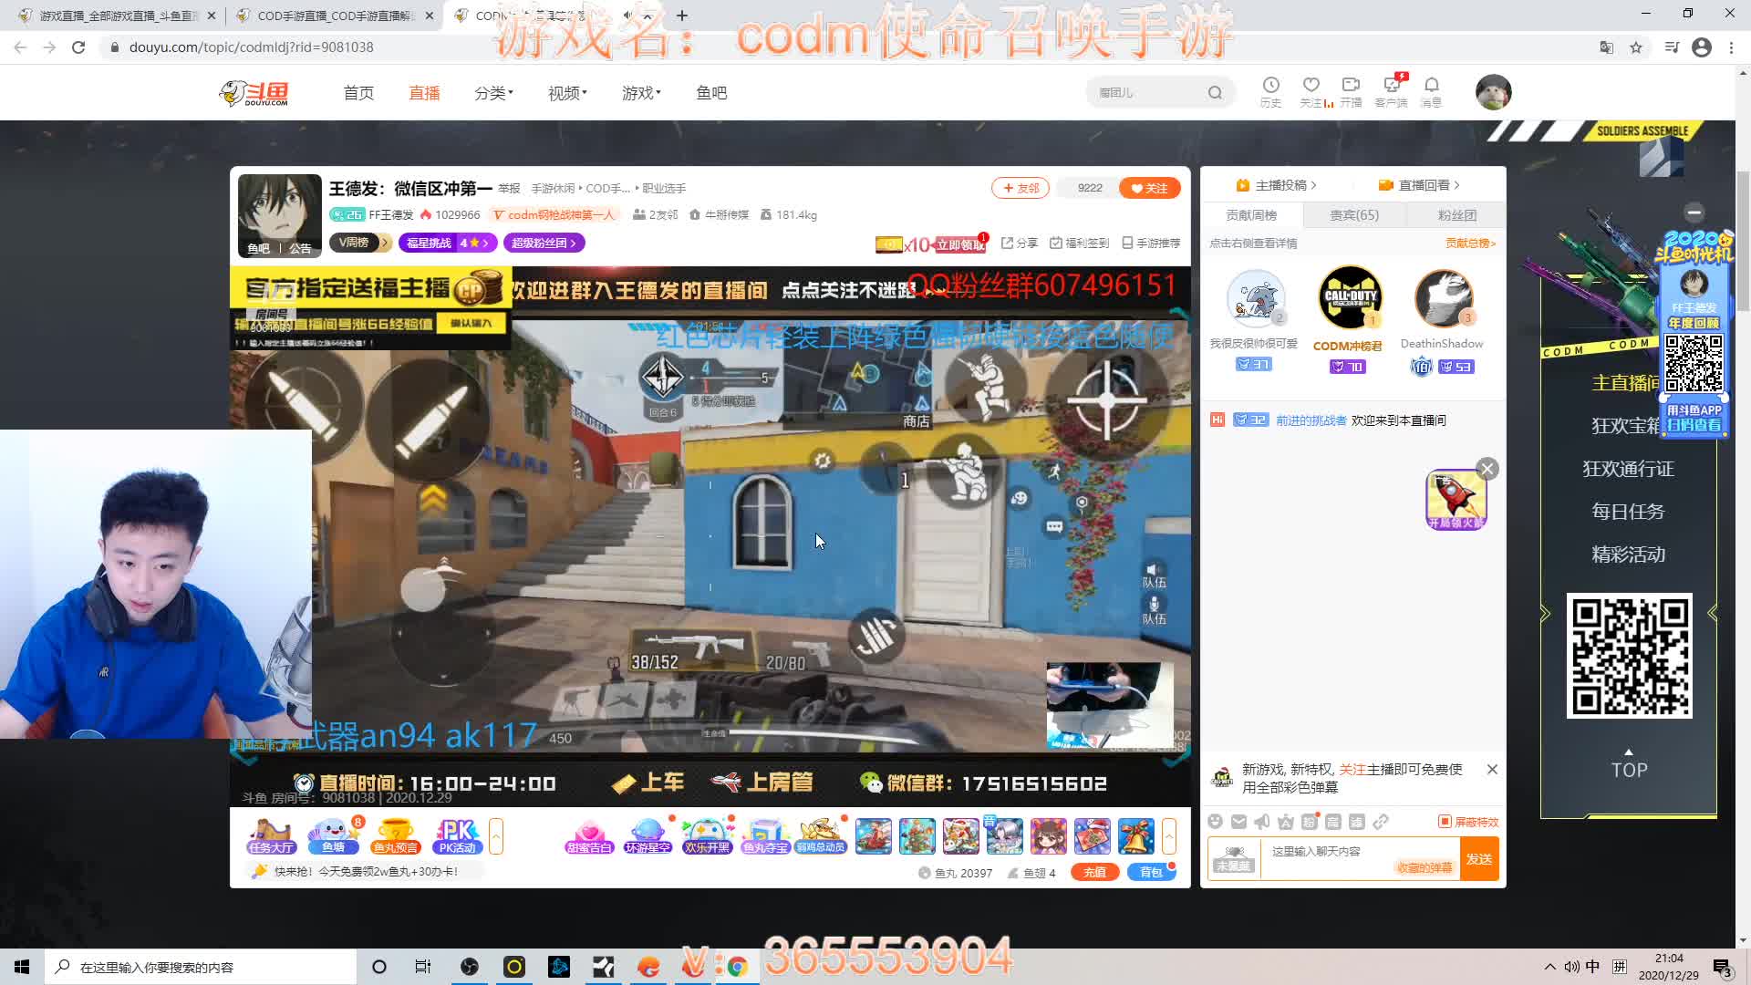Open the emoji picker in chat

point(1215,822)
